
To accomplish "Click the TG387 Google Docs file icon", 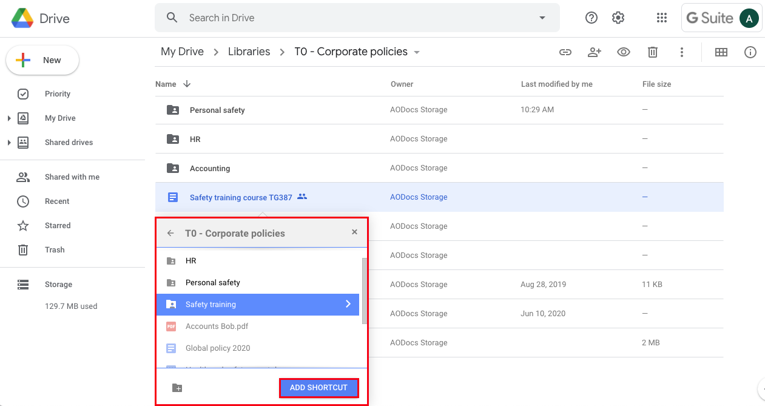I will point(173,197).
